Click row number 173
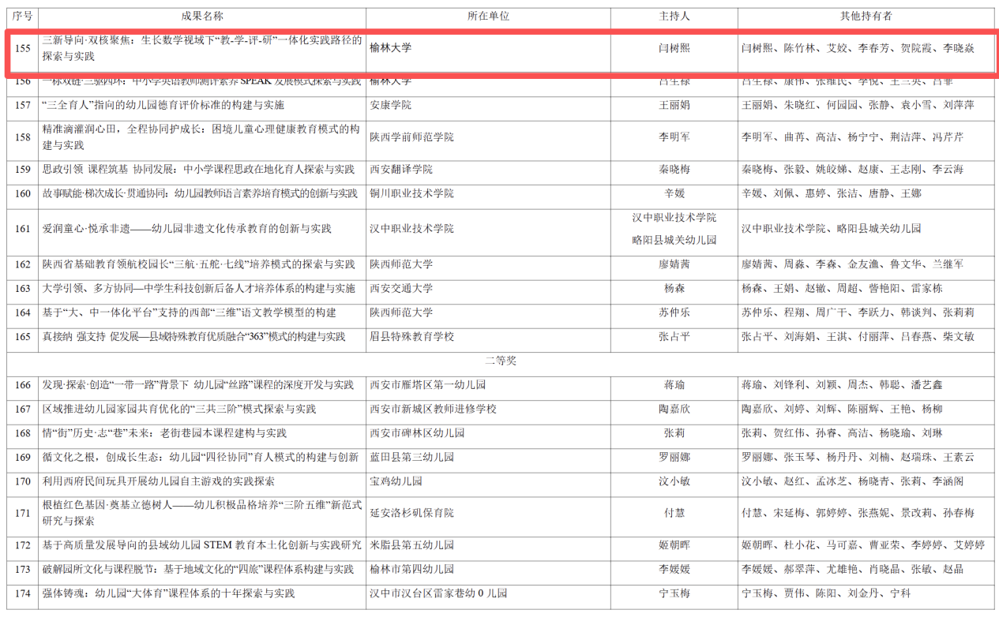Viewport: 999px width, 621px height. 23,570
